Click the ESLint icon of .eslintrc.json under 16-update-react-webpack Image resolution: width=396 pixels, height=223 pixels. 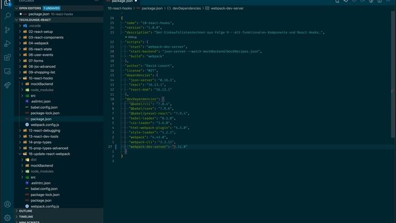click(x=27, y=183)
